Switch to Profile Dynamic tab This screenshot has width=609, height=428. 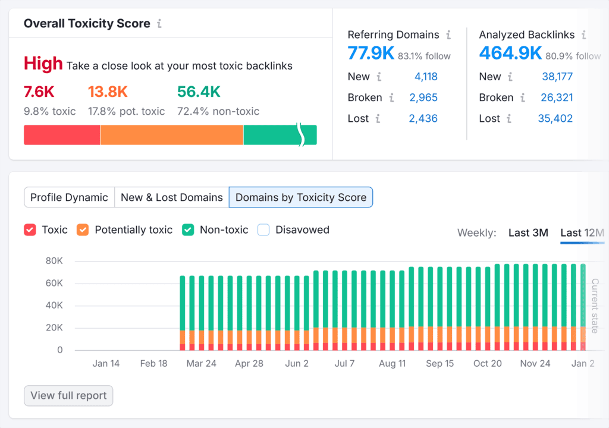pyautogui.click(x=69, y=197)
